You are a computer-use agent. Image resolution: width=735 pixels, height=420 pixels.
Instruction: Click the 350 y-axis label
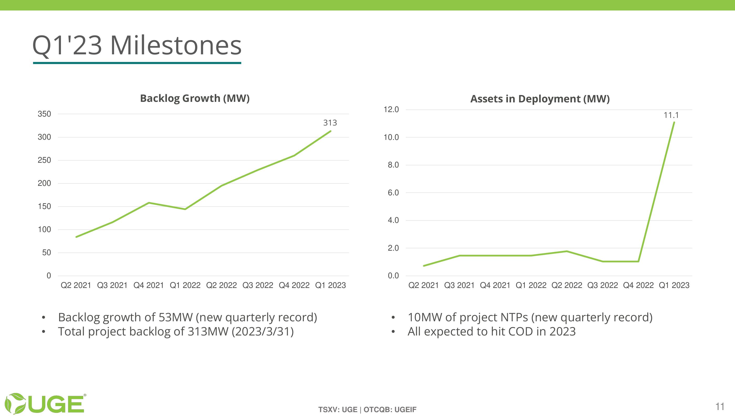pos(44,114)
